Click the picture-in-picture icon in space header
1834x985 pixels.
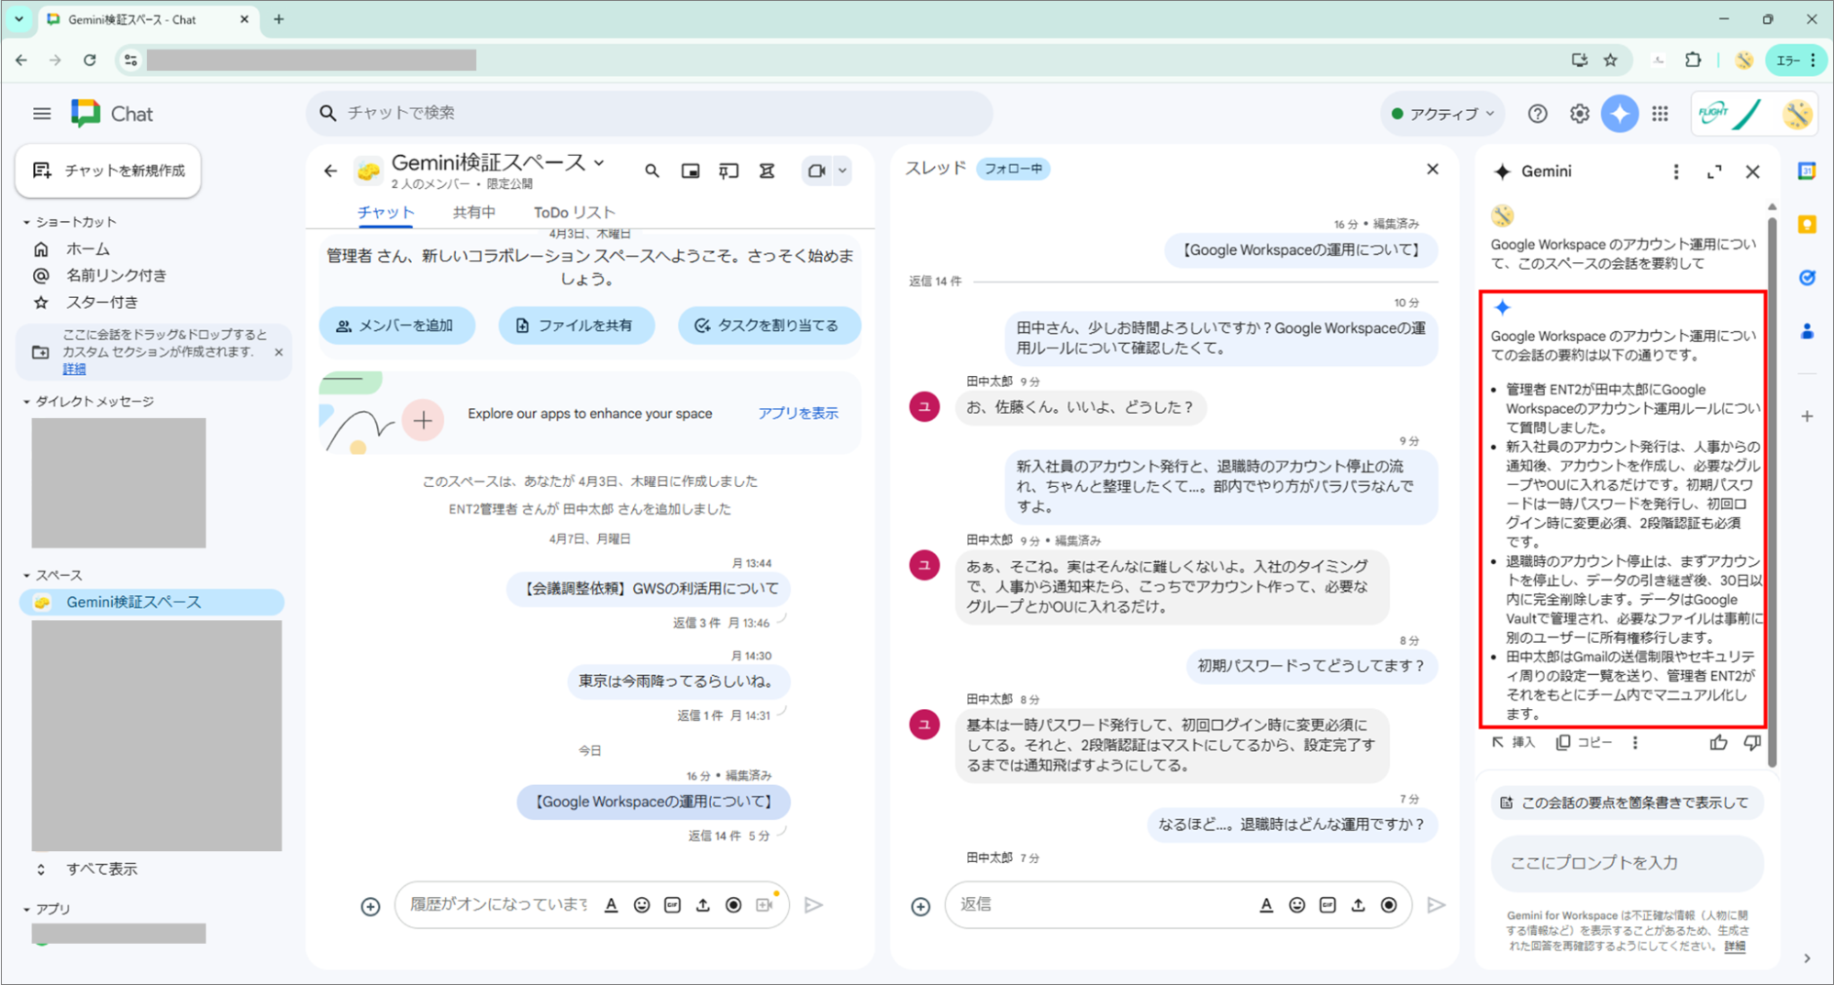click(690, 171)
